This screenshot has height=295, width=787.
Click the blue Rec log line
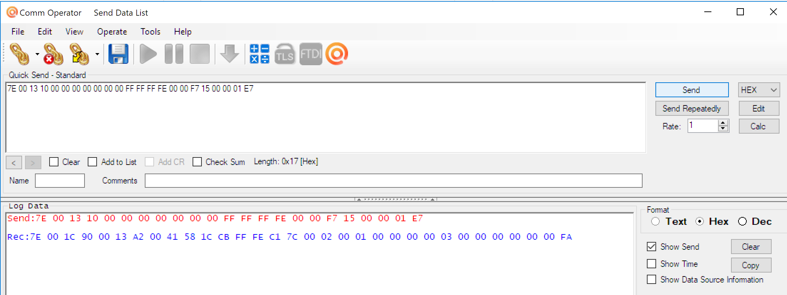click(x=290, y=237)
